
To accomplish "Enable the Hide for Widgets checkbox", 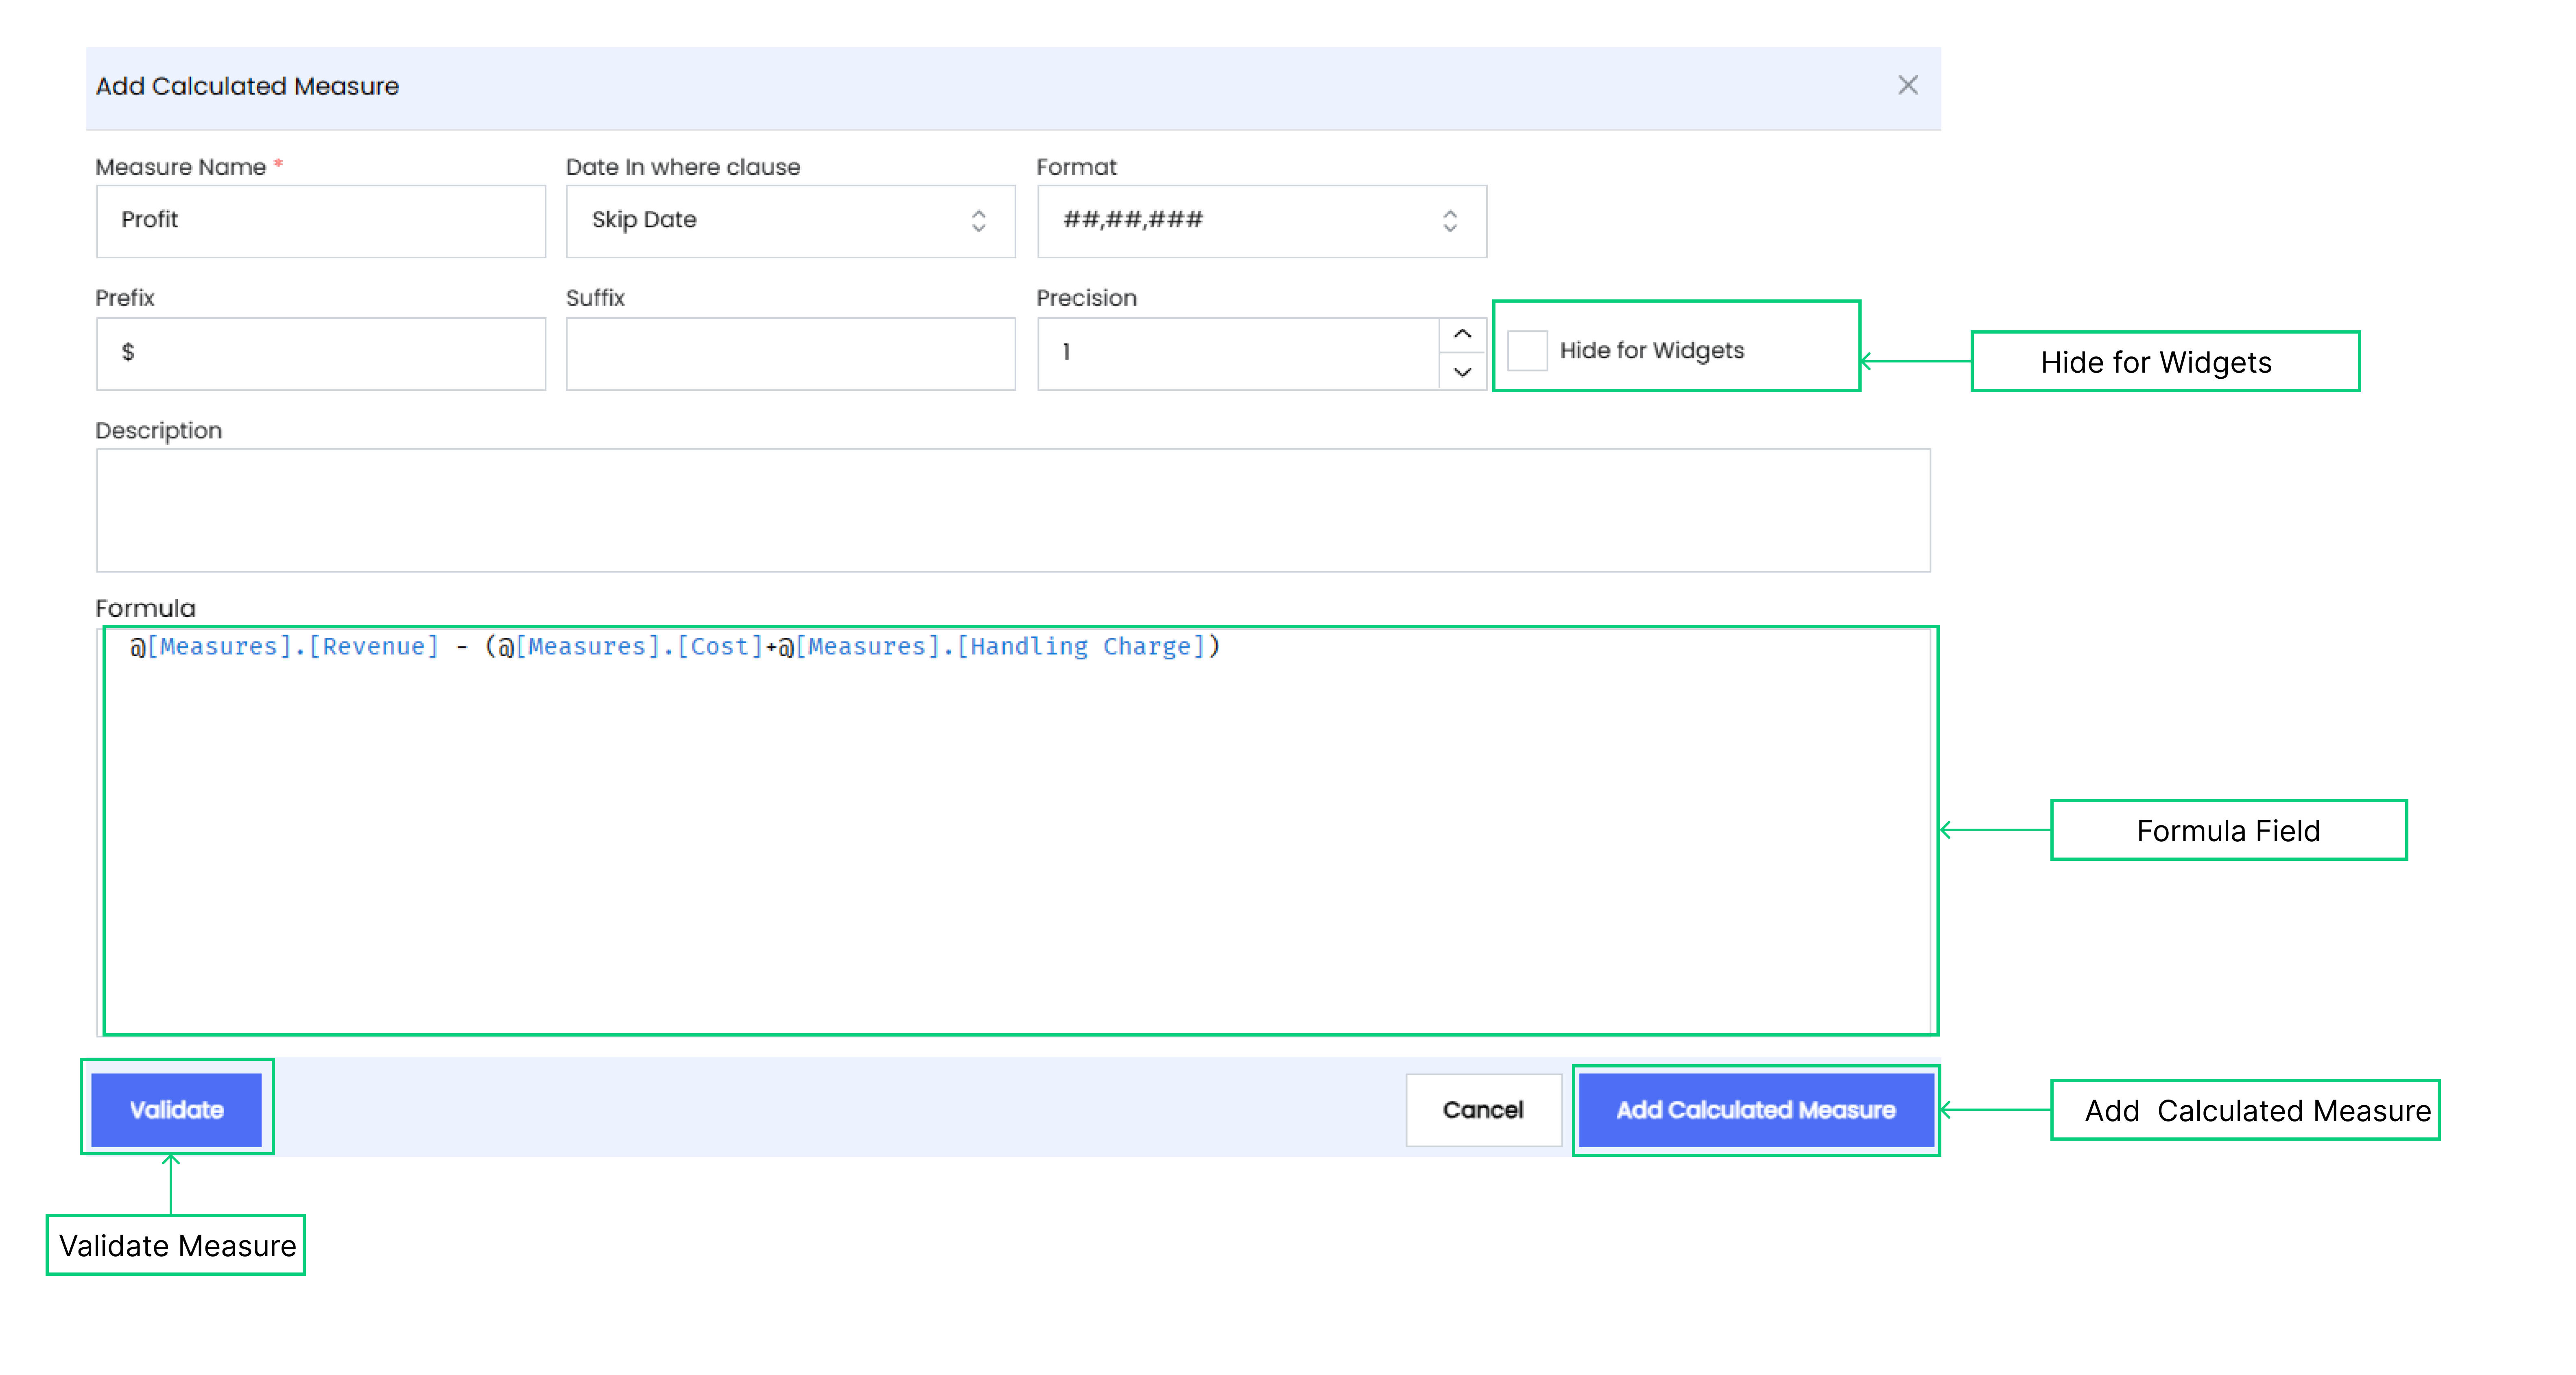I will point(1527,351).
